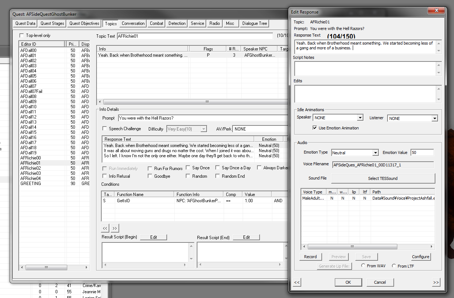Viewport: 454px width, 298px height.
Task: Go to previous response with << button
Action: coord(297,282)
